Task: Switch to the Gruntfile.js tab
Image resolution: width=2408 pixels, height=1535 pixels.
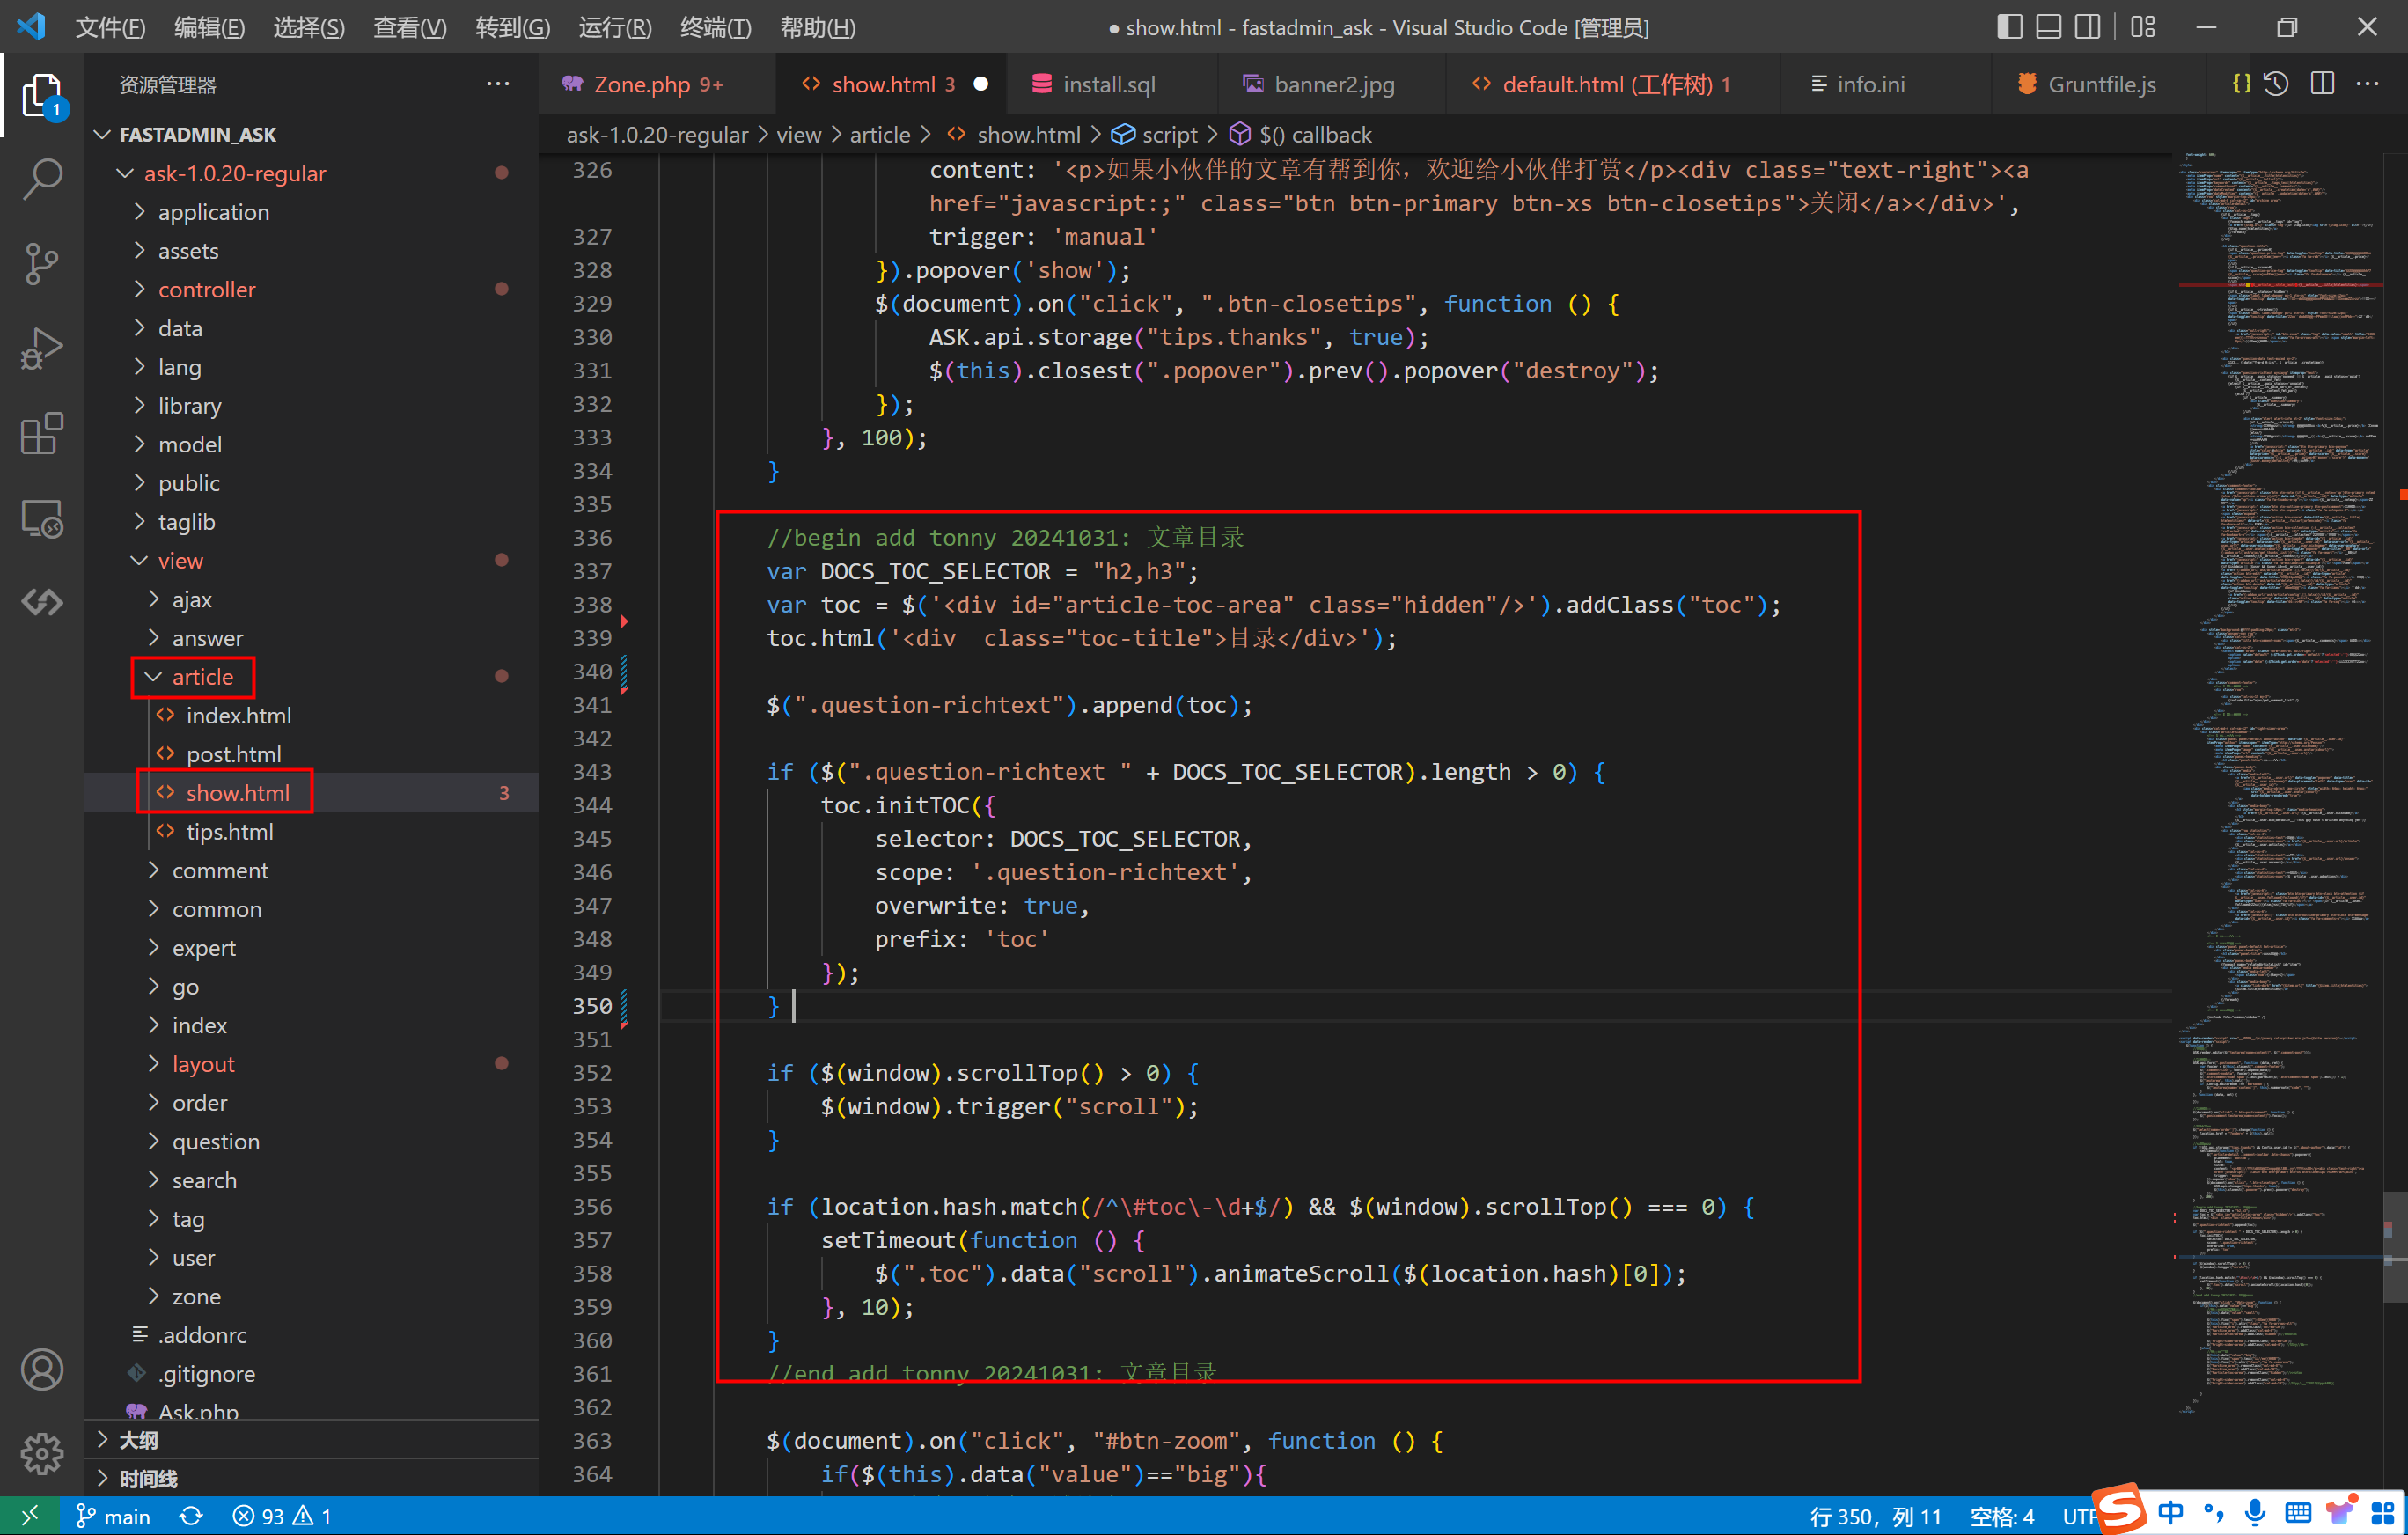Action: (2101, 84)
